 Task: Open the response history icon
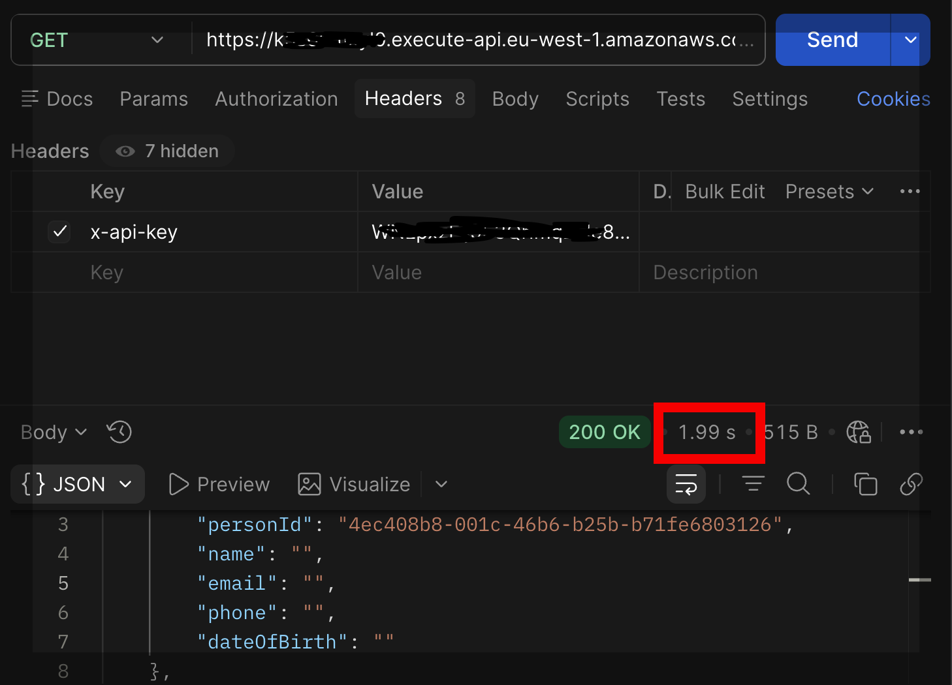pos(119,432)
